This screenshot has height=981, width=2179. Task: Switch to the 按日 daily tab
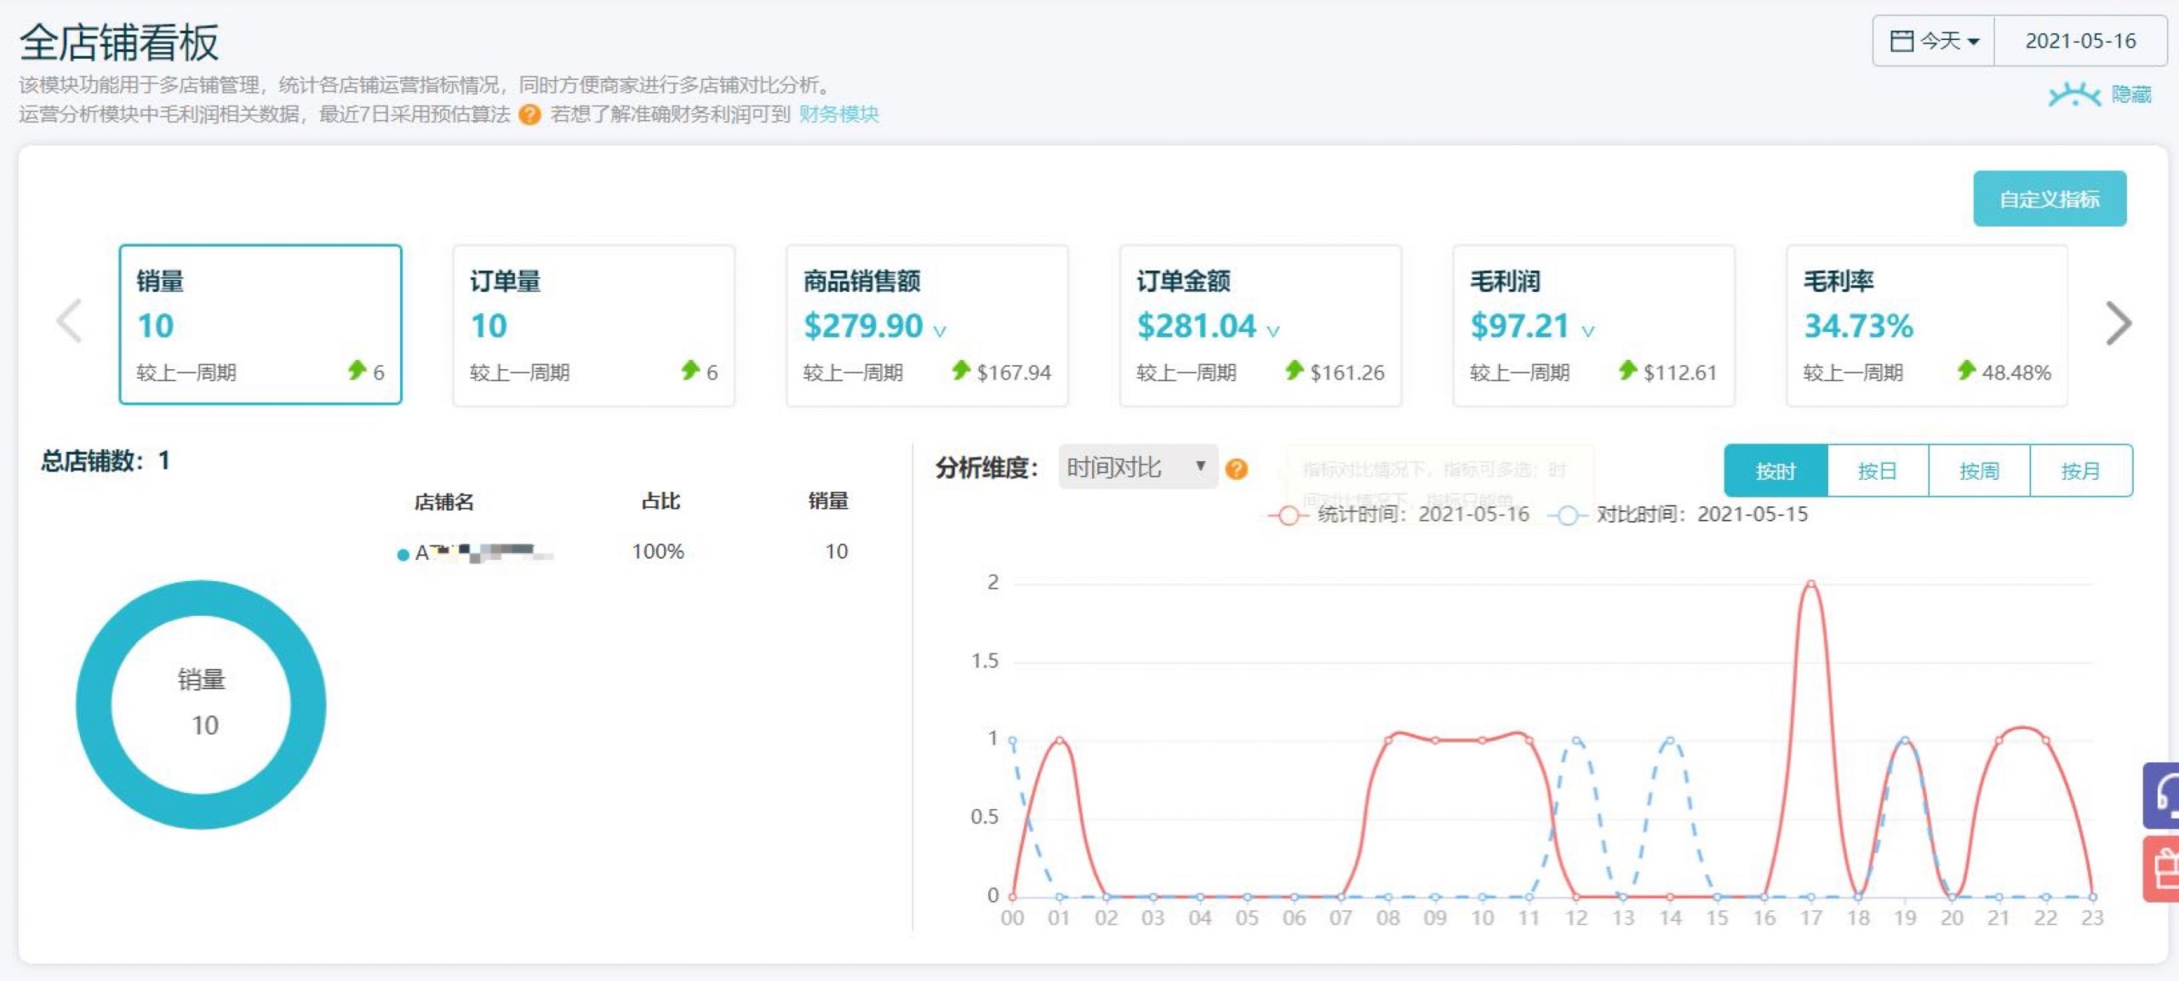coord(1878,471)
